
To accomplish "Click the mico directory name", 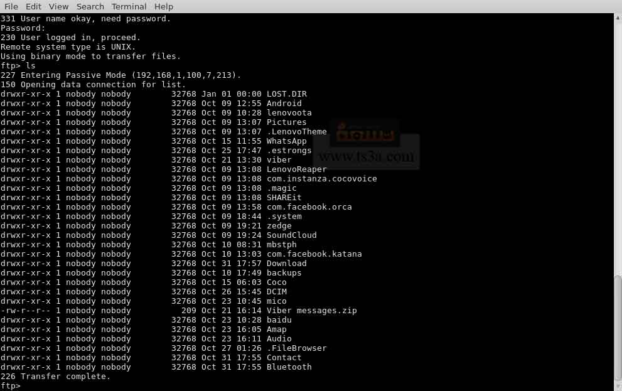I will pos(277,301).
